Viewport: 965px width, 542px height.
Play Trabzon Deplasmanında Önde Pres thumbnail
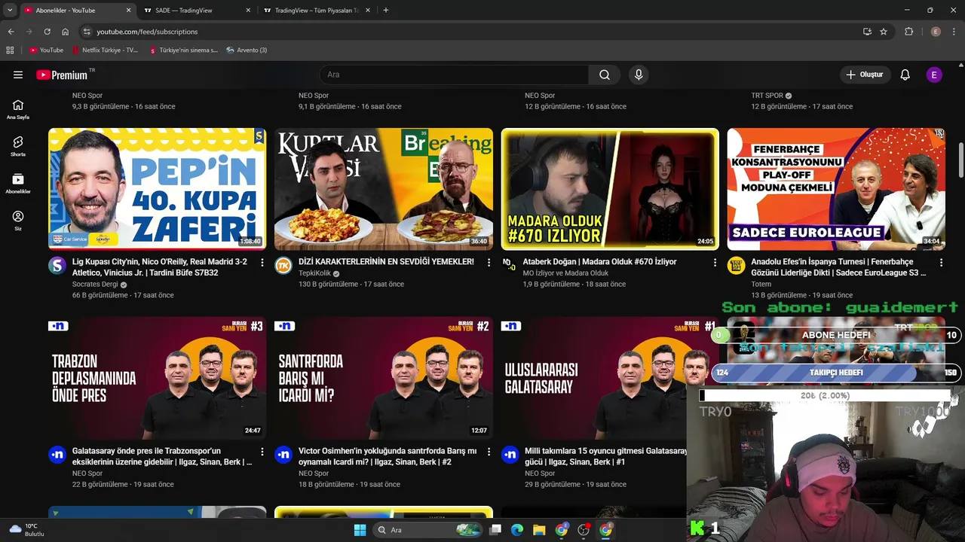[x=157, y=378]
